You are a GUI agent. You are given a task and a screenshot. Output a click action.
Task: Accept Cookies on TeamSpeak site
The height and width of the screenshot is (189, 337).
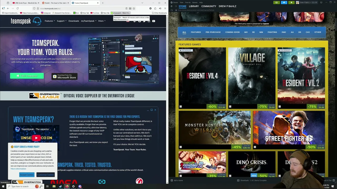tap(27, 175)
